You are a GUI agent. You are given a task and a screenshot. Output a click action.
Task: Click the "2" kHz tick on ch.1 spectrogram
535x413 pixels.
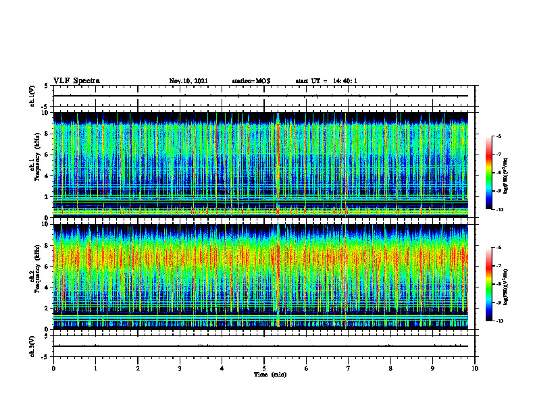coord(47,197)
